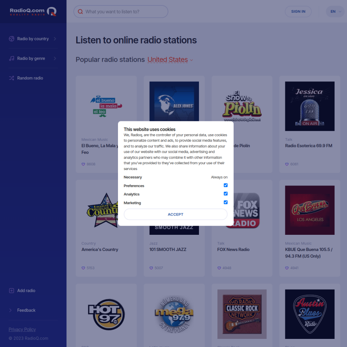Click the globe icon beside Radio by country
The height and width of the screenshot is (347, 347).
12,39
